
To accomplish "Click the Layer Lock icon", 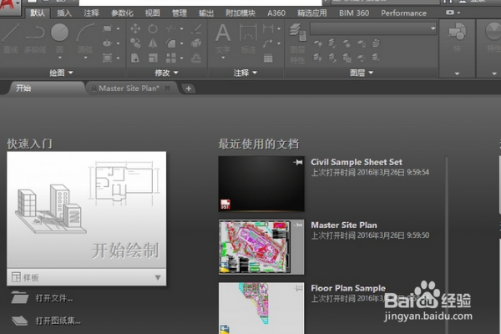I will click(x=361, y=43).
